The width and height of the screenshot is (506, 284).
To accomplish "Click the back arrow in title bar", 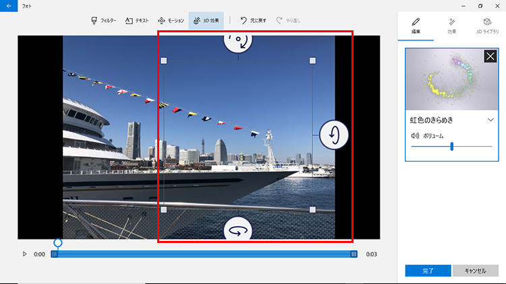I will pyautogui.click(x=9, y=6).
